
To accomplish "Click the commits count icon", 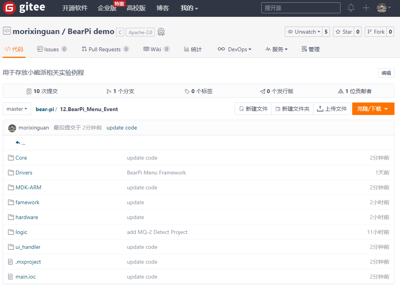I will [x=29, y=92].
